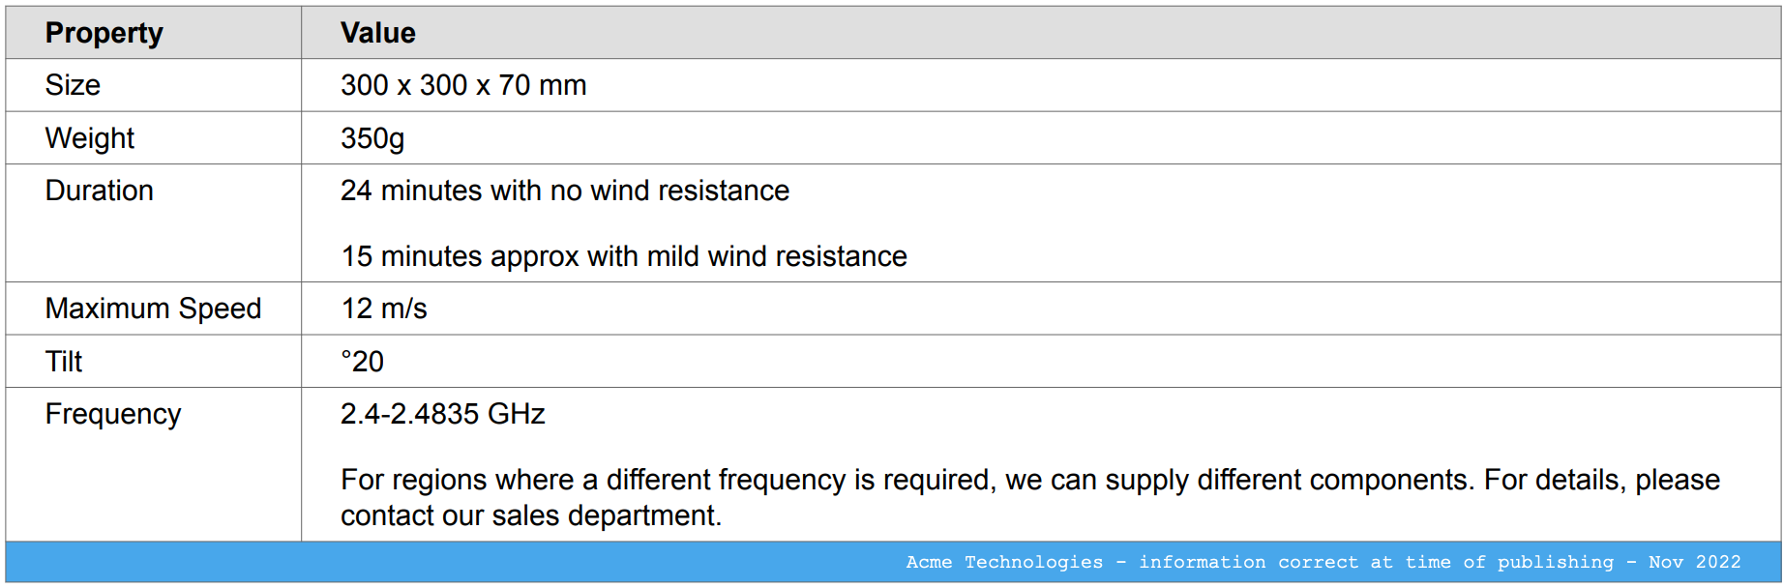The width and height of the screenshot is (1784, 588).
Task: Click the 300 x 300 x 70 mm value
Action: click(463, 85)
